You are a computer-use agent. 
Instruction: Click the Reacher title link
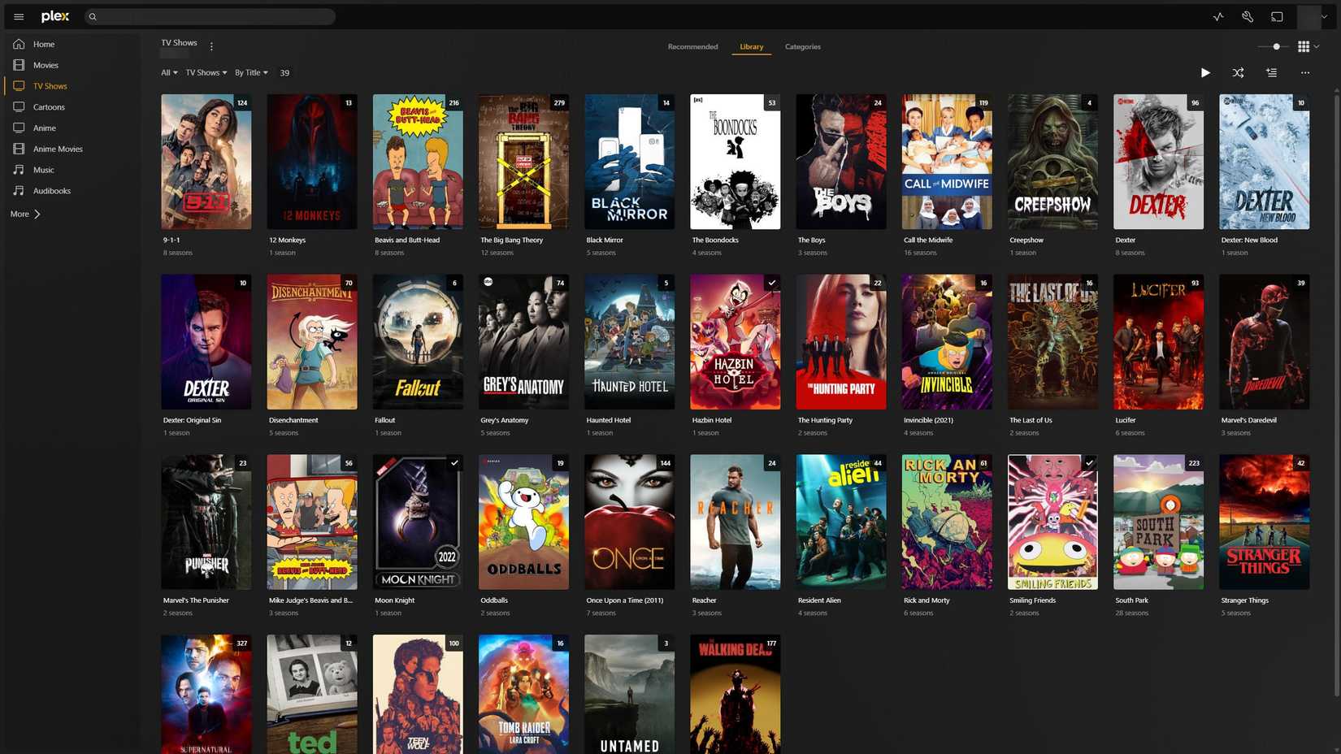(704, 601)
